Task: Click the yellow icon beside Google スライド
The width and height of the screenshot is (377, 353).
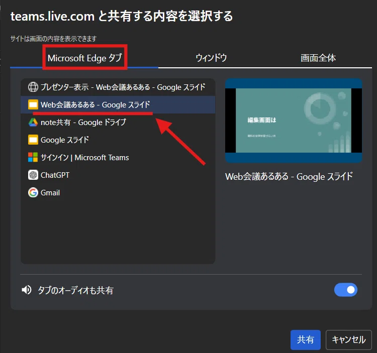Action: [x=33, y=140]
